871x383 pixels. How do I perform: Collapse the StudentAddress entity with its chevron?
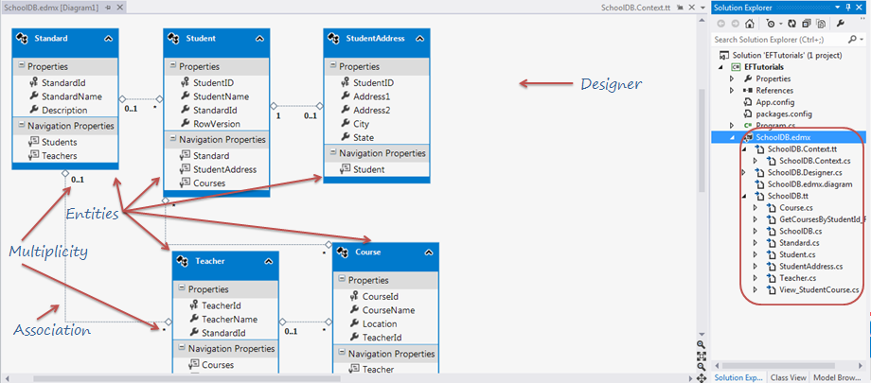pyautogui.click(x=420, y=39)
